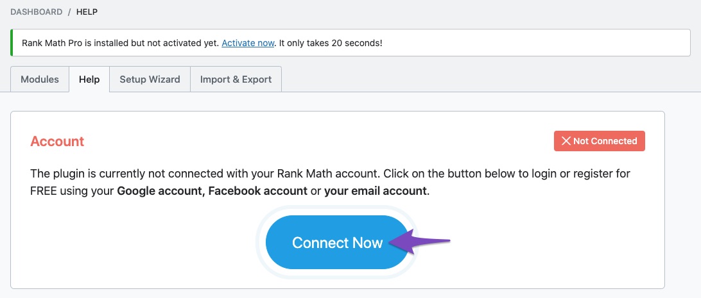Click the HELP breadcrumb item
The width and height of the screenshot is (701, 298).
[x=87, y=12]
